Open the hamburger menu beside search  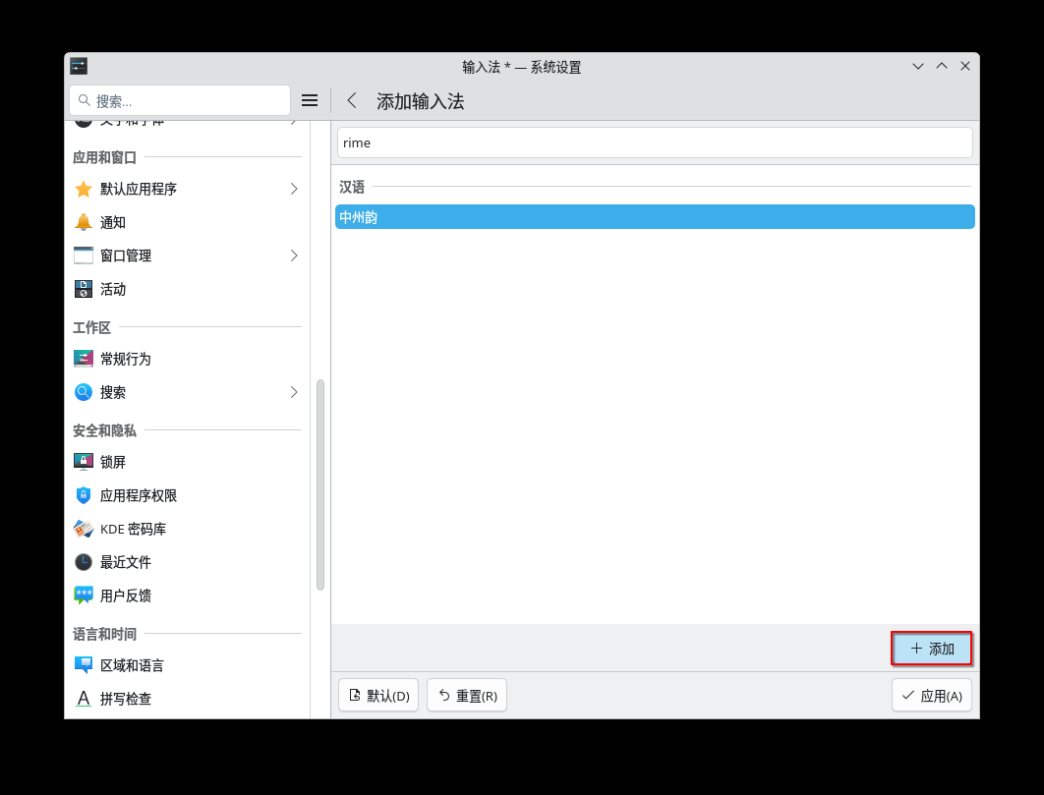click(310, 100)
